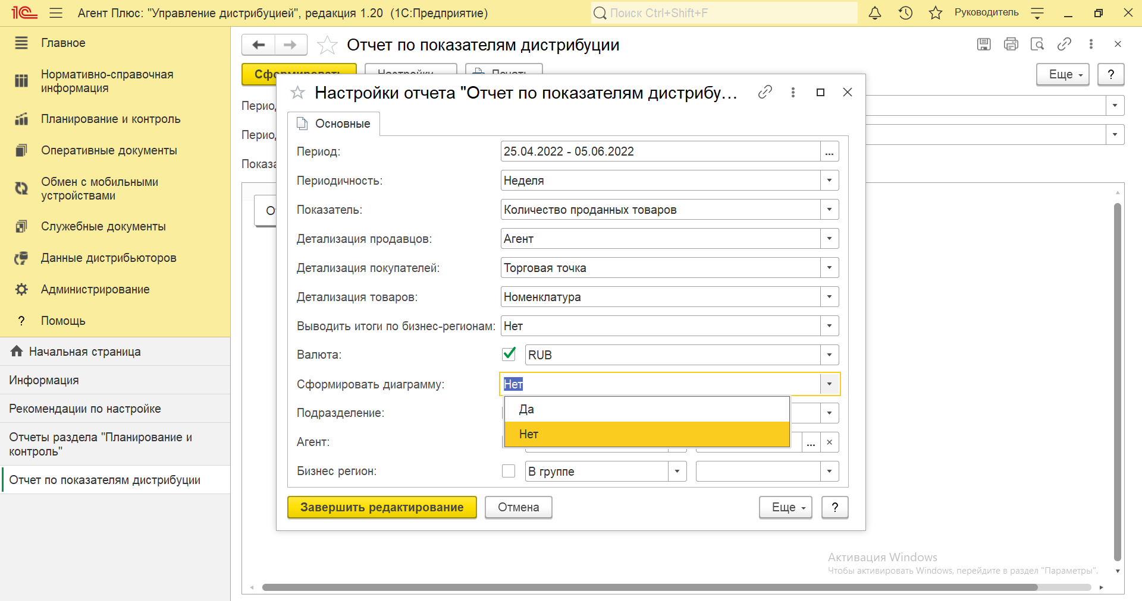
Task: Open the Помощь section
Action: click(x=63, y=321)
